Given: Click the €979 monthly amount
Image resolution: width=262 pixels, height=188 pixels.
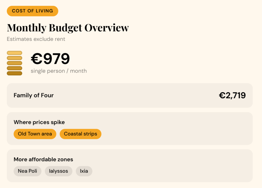Looking at the screenshot, I should tap(50, 59).
